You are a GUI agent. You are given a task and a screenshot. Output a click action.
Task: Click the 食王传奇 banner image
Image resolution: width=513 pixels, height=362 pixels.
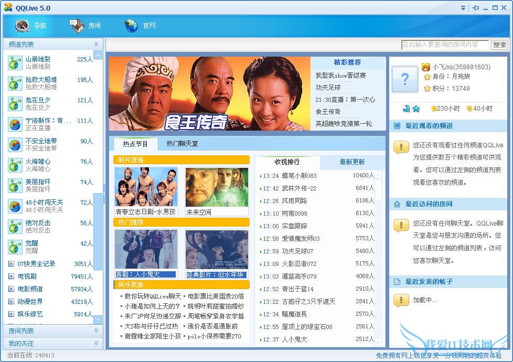click(x=209, y=94)
